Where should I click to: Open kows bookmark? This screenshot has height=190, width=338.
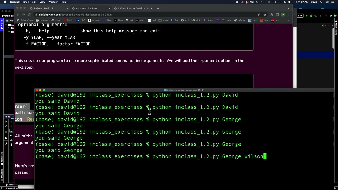(163, 20)
